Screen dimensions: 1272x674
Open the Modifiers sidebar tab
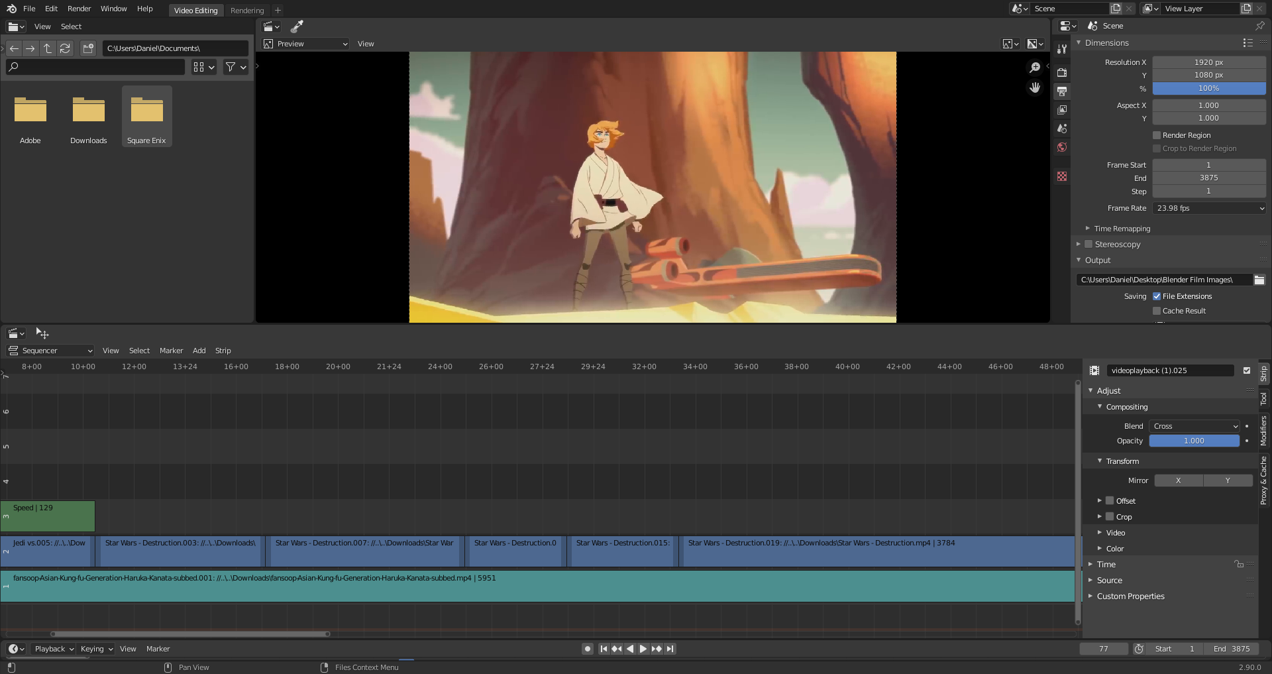tap(1263, 431)
